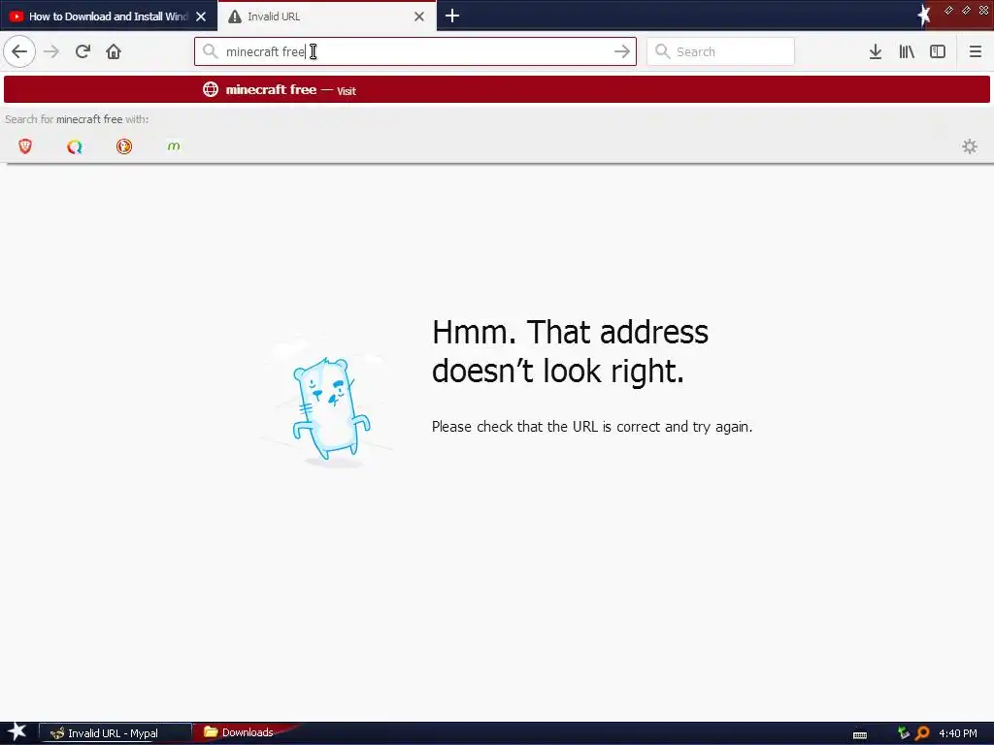This screenshot has width=994, height=745.
Task: Focus the Search box
Action: pyautogui.click(x=720, y=52)
